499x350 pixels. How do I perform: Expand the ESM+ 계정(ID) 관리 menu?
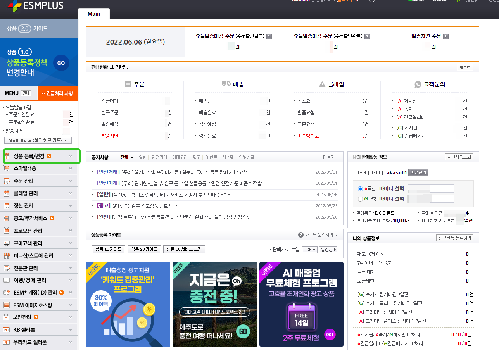(39, 292)
